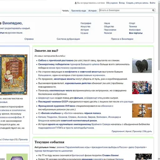The width and height of the screenshot is (160, 160).
Task: Open the Все порталы link
Action: (x=136, y=33)
